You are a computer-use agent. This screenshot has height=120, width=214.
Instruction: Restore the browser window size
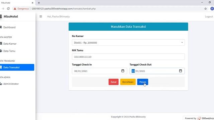coord(210,2)
